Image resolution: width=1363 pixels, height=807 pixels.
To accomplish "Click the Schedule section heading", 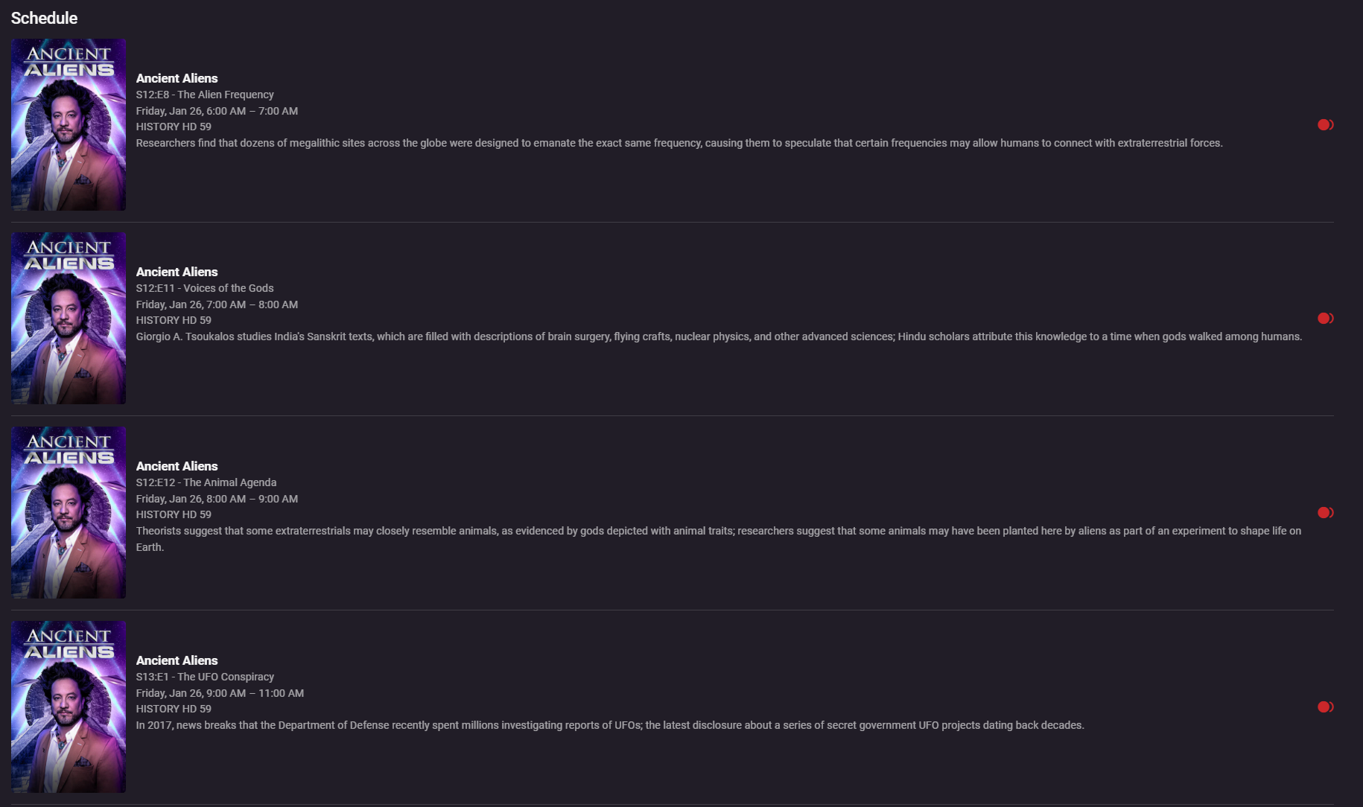I will coord(44,18).
